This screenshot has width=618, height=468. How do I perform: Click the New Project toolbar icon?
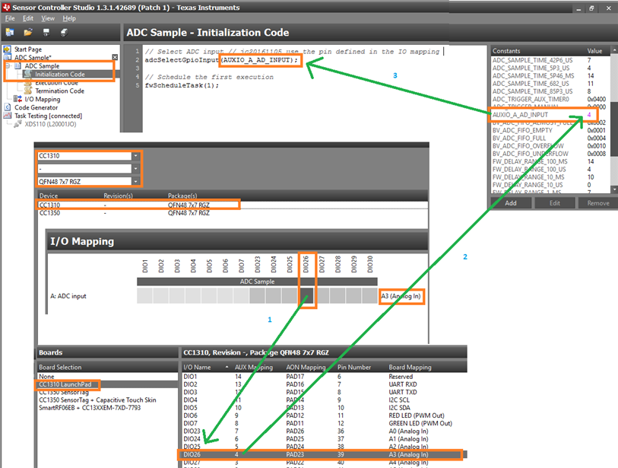coord(10,33)
